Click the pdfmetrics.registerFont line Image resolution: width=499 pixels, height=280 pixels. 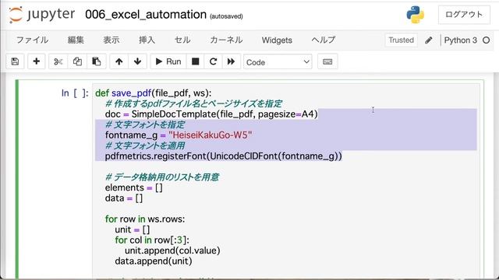(224, 156)
